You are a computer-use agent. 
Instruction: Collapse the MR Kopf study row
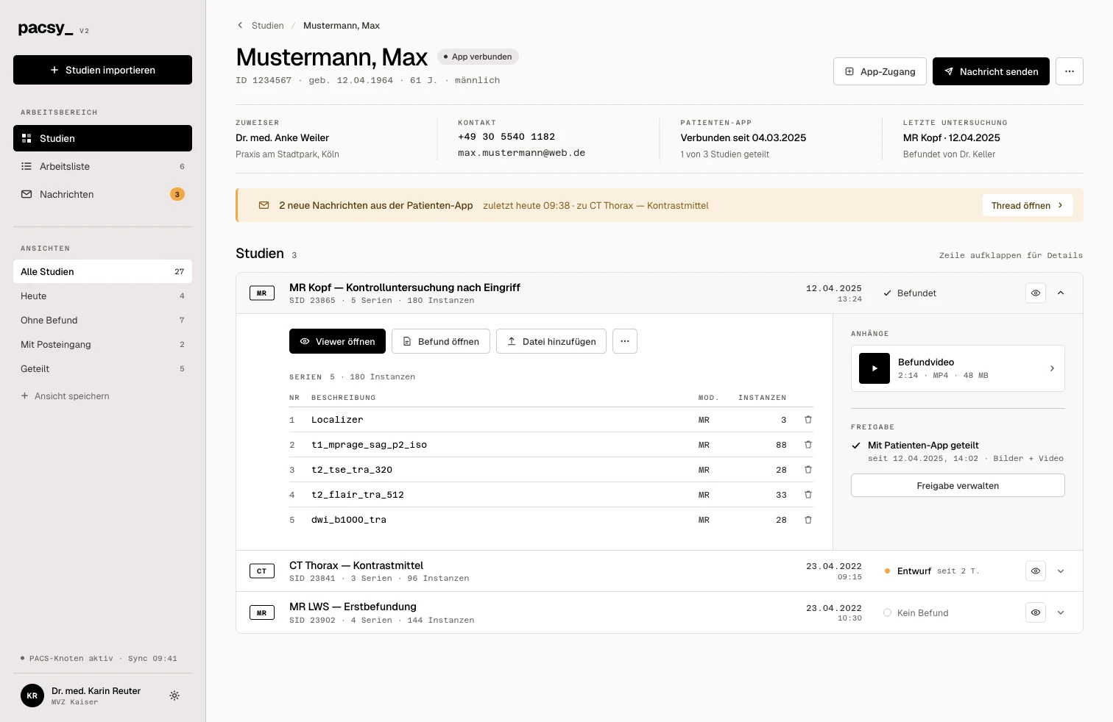tap(1061, 293)
